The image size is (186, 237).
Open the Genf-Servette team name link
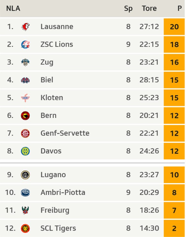pos(65,133)
